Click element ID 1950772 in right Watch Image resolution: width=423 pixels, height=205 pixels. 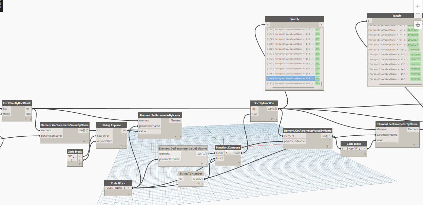416,59
